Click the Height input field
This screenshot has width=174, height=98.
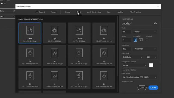[x=126, y=40]
